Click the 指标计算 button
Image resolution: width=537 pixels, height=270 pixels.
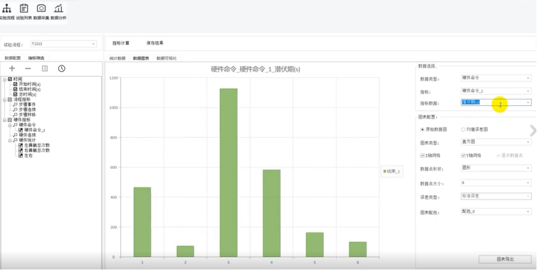(x=121, y=43)
